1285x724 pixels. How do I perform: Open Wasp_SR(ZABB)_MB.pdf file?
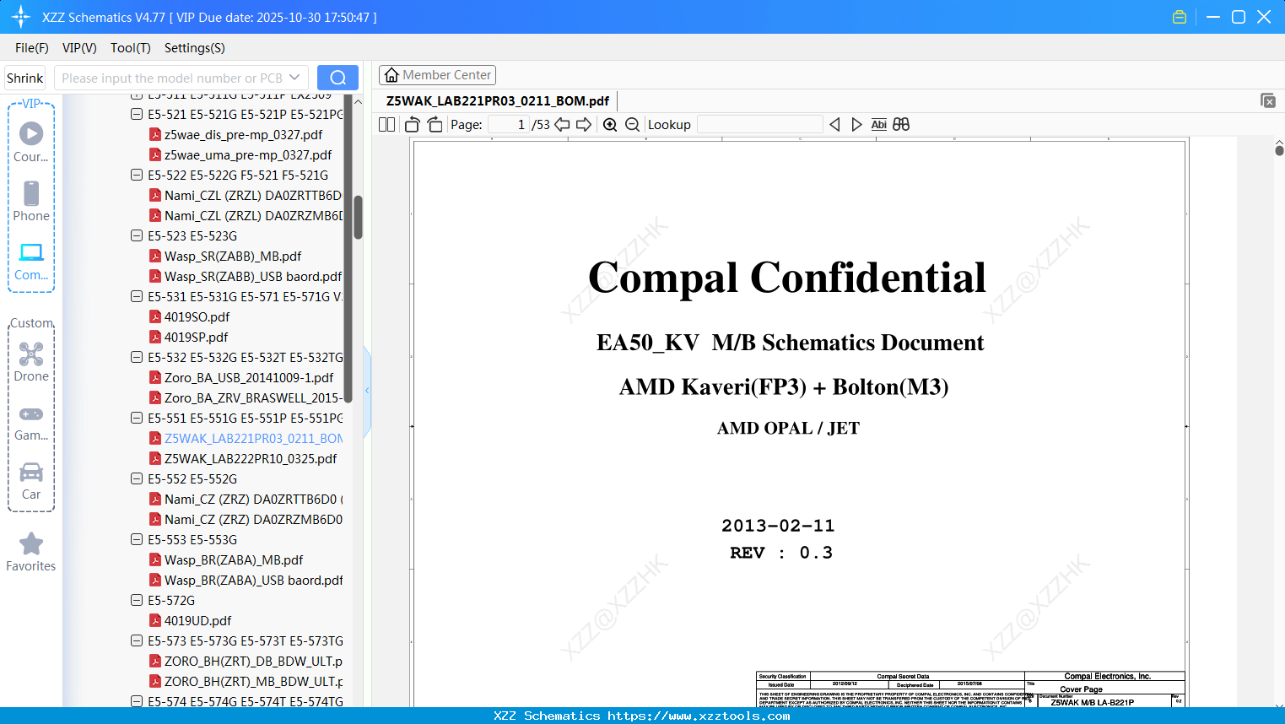233,256
